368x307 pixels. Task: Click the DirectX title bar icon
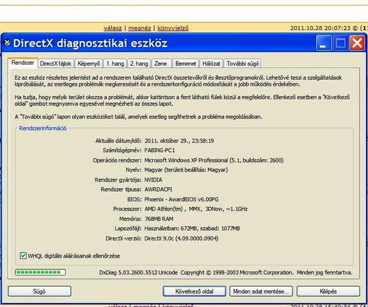point(7,43)
